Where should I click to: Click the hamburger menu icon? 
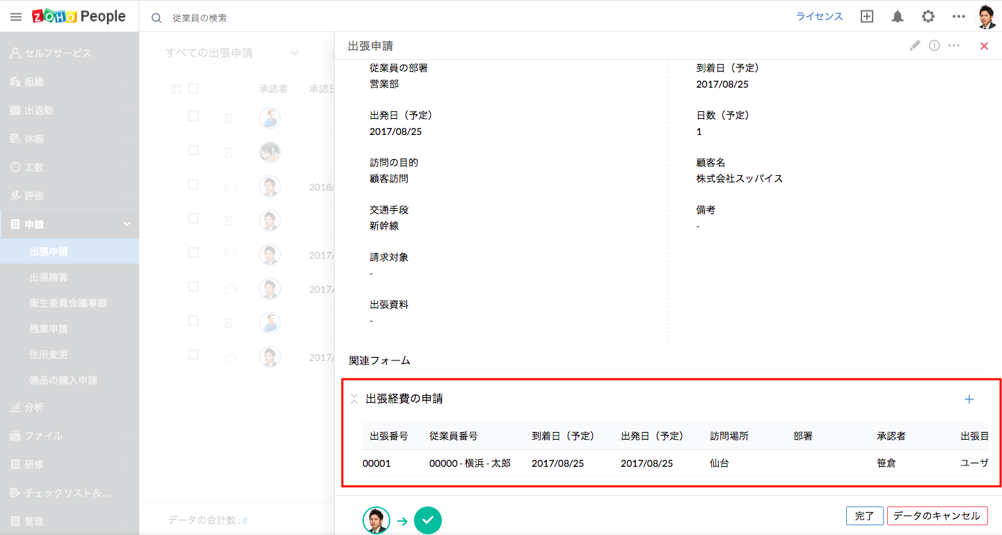pyautogui.click(x=16, y=17)
